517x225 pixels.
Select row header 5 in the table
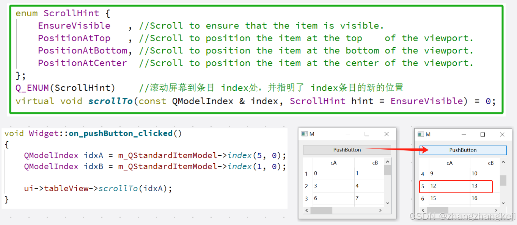[x=424, y=186]
